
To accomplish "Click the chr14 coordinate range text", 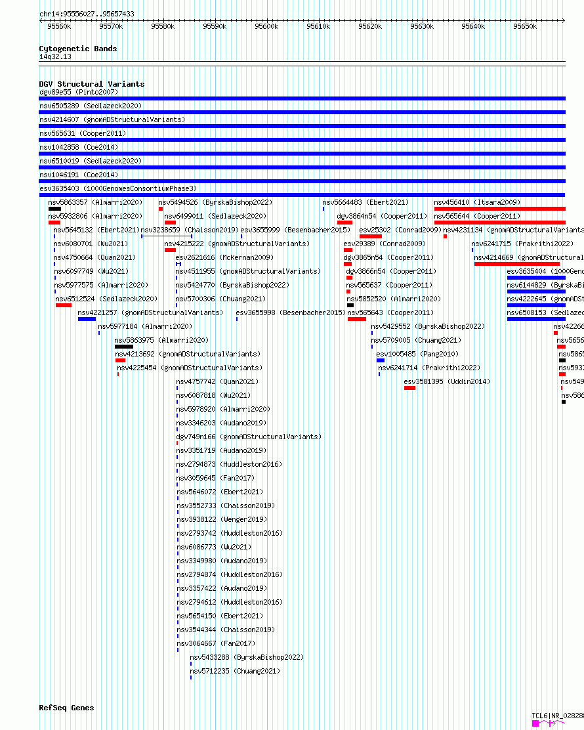I will 87,14.
